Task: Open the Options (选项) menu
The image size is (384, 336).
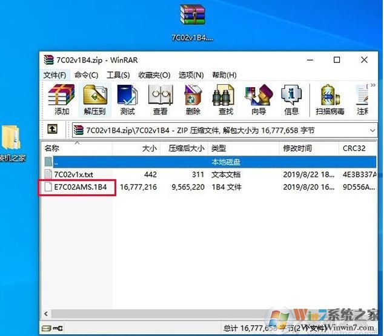Action: pos(191,75)
